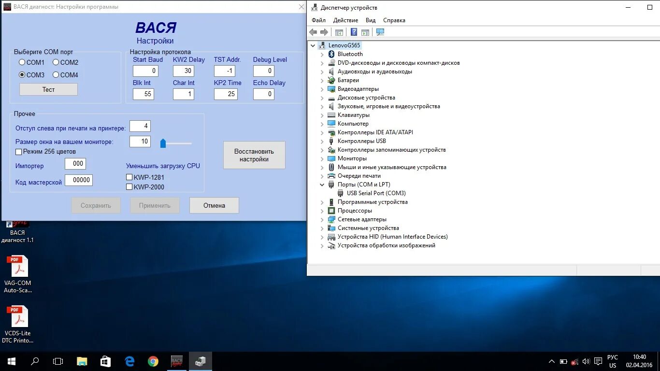This screenshot has width=660, height=371.
Task: Launch Google Chrome from the taskbar
Action: 153,361
